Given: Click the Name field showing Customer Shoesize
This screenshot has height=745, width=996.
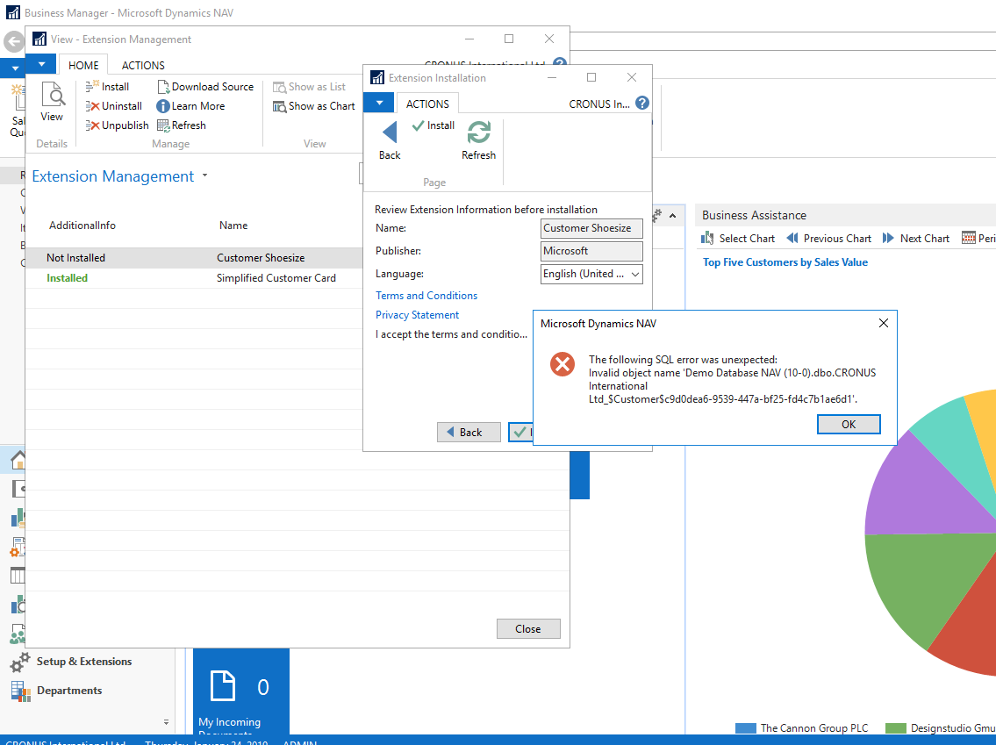Looking at the screenshot, I should [x=591, y=228].
